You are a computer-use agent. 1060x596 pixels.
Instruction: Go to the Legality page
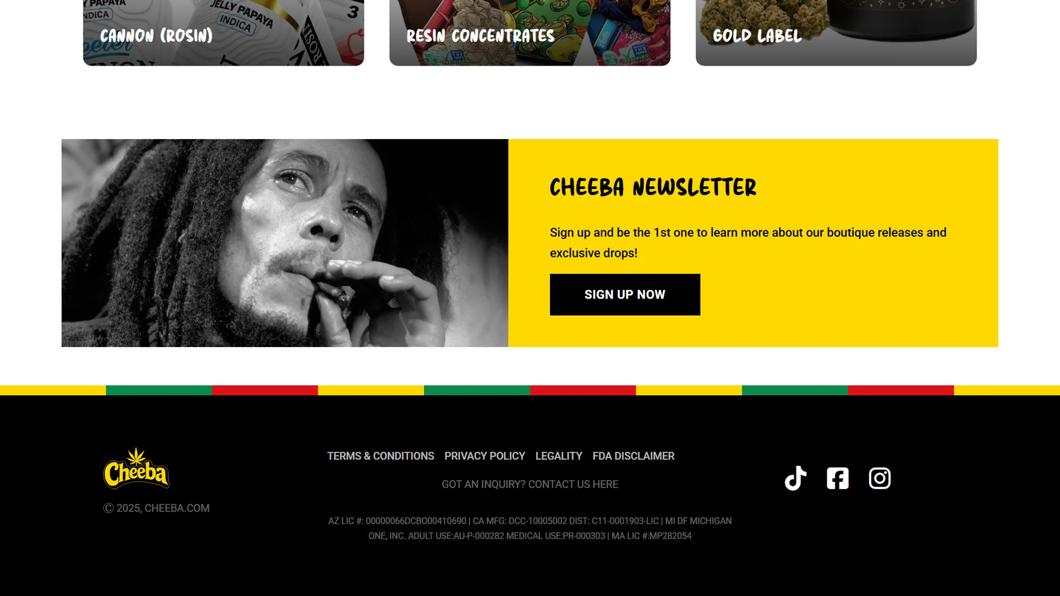[559, 456]
